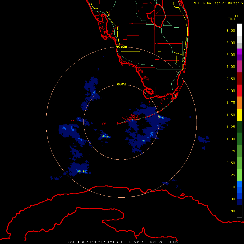
Task: Click the 1.75 legend value
Action: coord(231,103)
